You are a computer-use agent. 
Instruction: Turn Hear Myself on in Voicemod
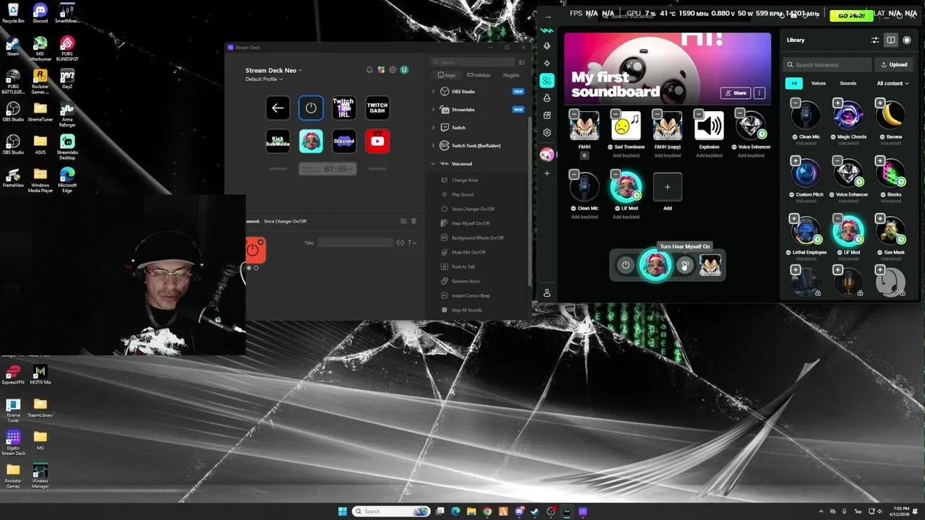(x=684, y=265)
